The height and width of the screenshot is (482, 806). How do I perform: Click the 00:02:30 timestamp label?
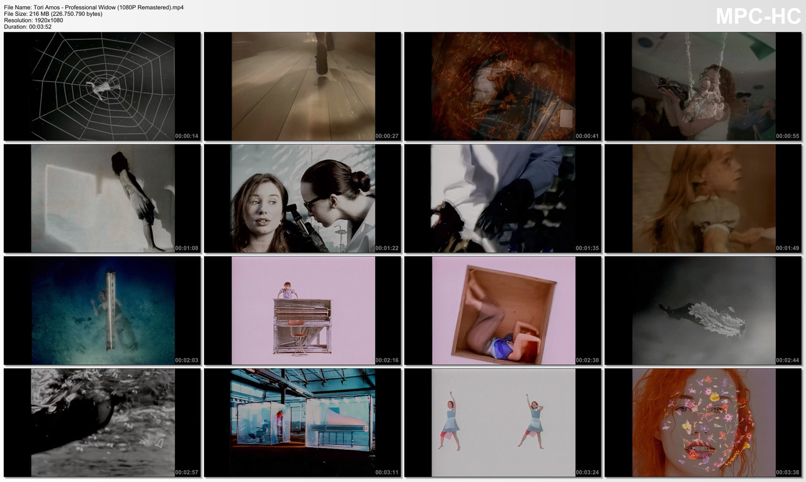pyautogui.click(x=587, y=360)
